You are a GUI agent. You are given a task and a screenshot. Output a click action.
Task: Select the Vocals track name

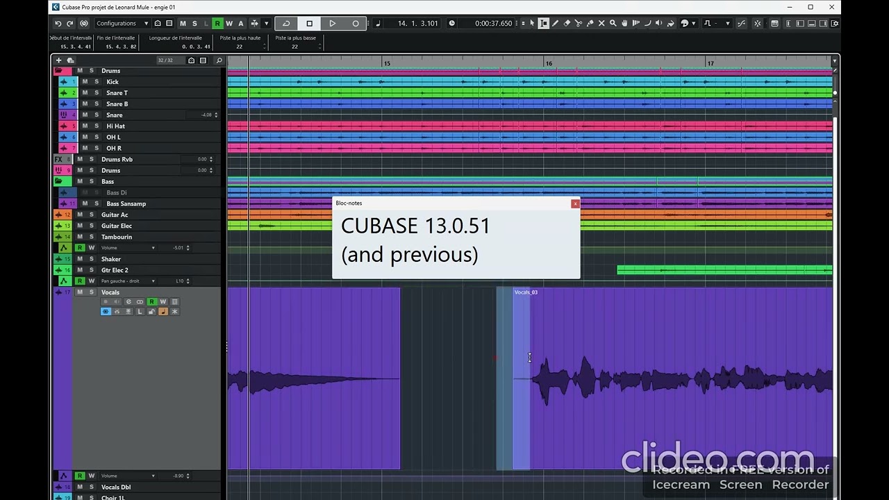[110, 292]
